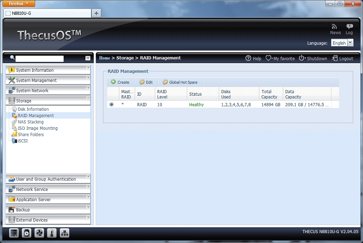
Task: Open the Log icon
Action: [x=349, y=26]
